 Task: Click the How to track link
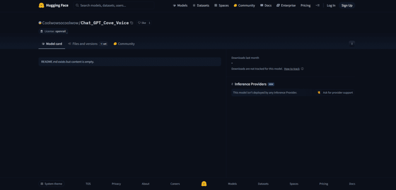tap(292, 69)
